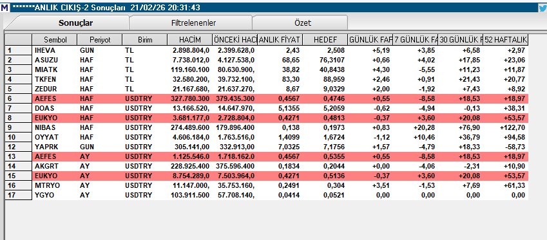Click MTRYO 52-week value +61,33
This screenshot has height=240, width=547.
click(515, 185)
